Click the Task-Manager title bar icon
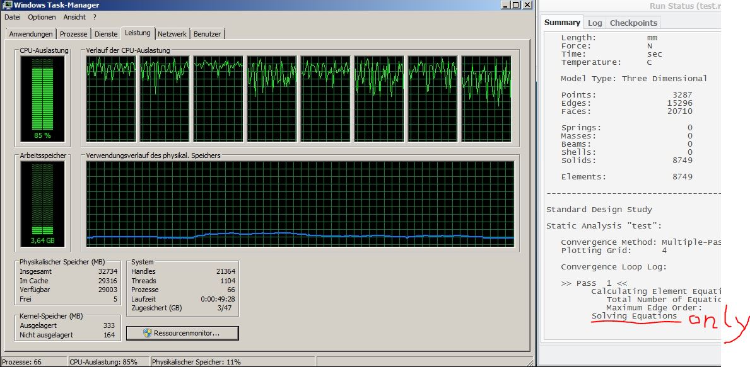Image resolution: width=750 pixels, height=367 pixels. point(7,5)
